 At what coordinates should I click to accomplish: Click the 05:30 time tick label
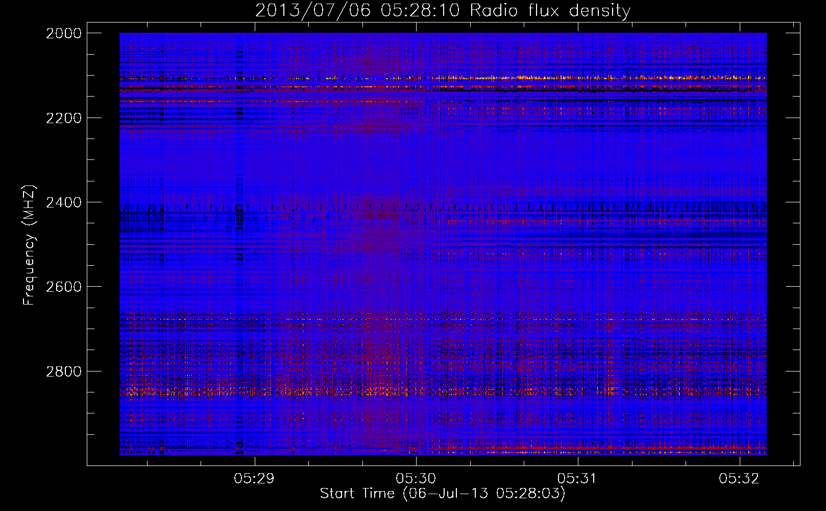(416, 479)
